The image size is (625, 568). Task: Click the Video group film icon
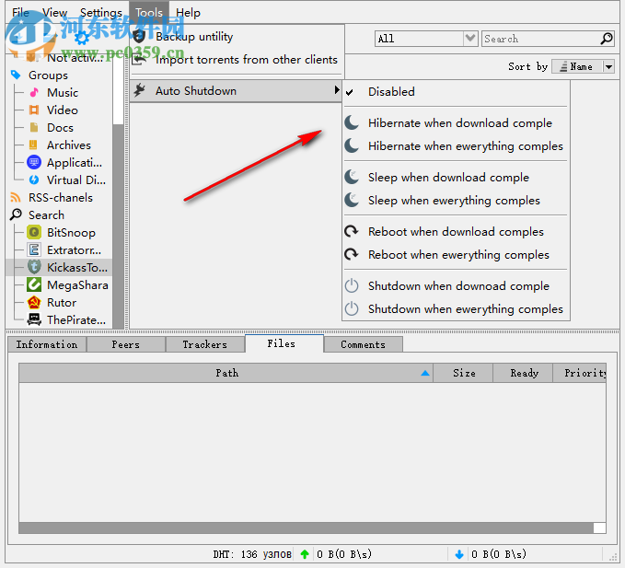click(34, 110)
